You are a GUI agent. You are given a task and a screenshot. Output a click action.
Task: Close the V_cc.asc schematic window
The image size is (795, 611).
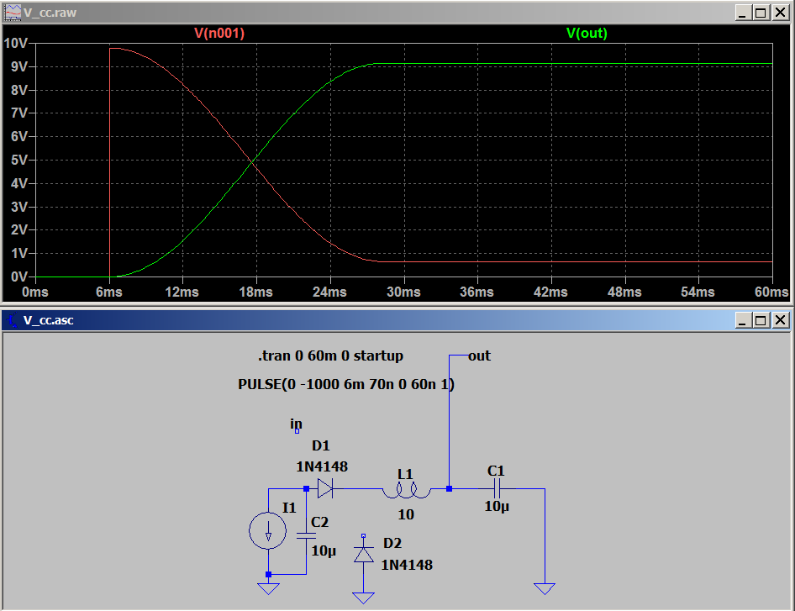[x=781, y=320]
